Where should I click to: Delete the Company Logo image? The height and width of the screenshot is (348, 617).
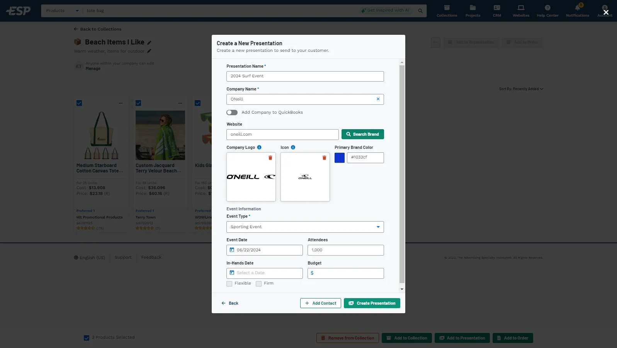(x=270, y=158)
